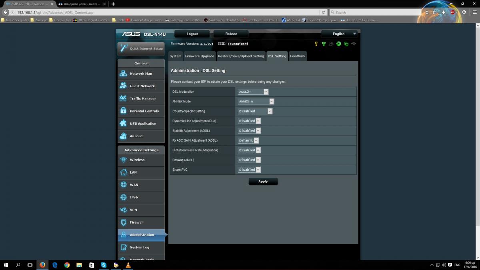Open the SRA (Seamless Rate Adaptation) dropdown
The height and width of the screenshot is (270, 480).
[x=249, y=150]
